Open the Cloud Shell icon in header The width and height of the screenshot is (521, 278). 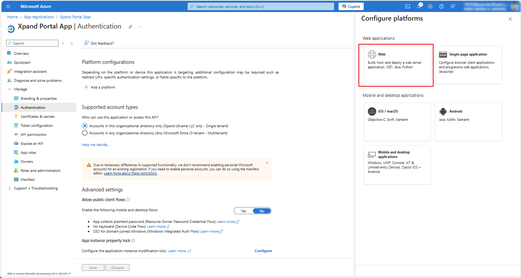pos(408,6)
